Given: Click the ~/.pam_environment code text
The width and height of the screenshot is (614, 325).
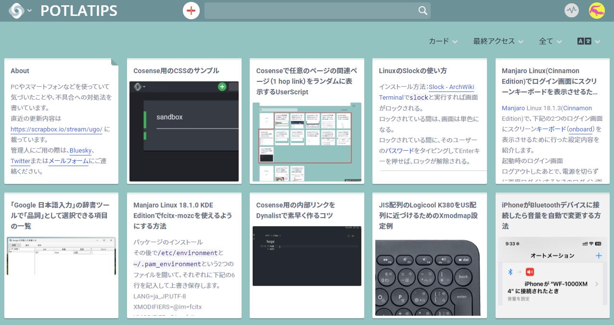Looking at the screenshot, I should coord(167,264).
